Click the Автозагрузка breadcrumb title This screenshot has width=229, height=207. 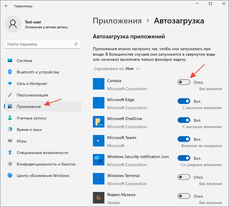(179, 21)
